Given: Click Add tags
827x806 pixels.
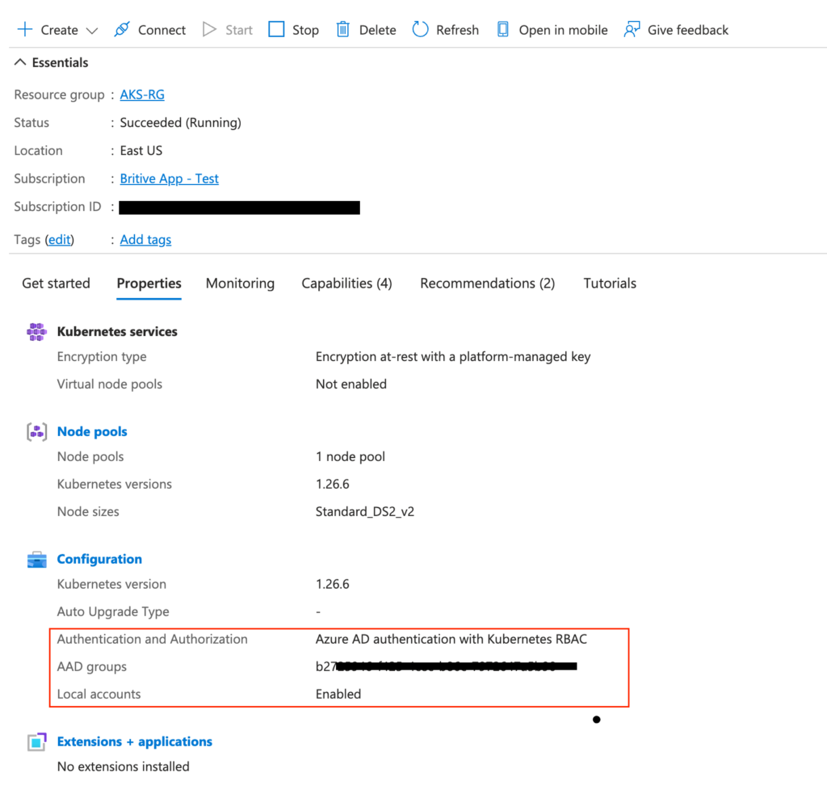Looking at the screenshot, I should point(145,239).
